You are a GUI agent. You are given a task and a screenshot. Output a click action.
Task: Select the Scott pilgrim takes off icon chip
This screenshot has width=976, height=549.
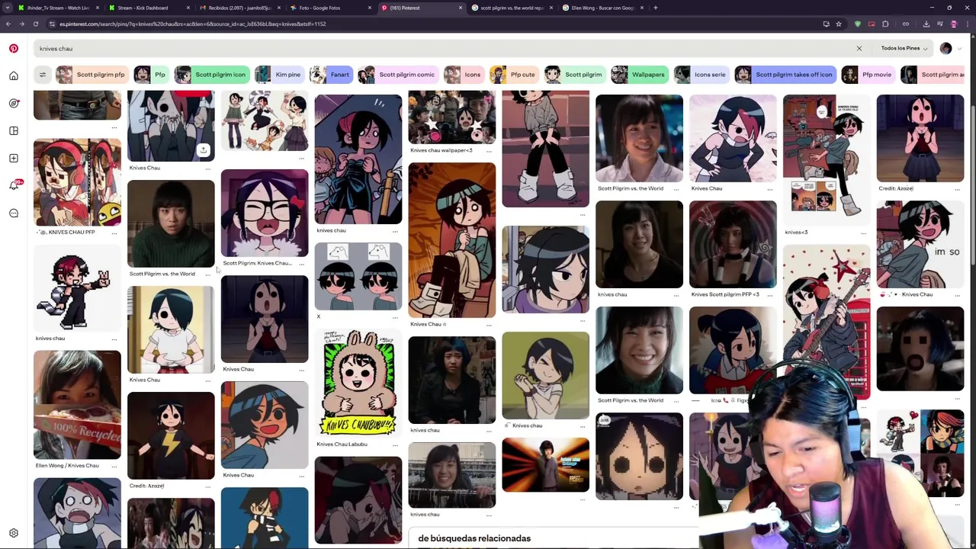pos(785,75)
